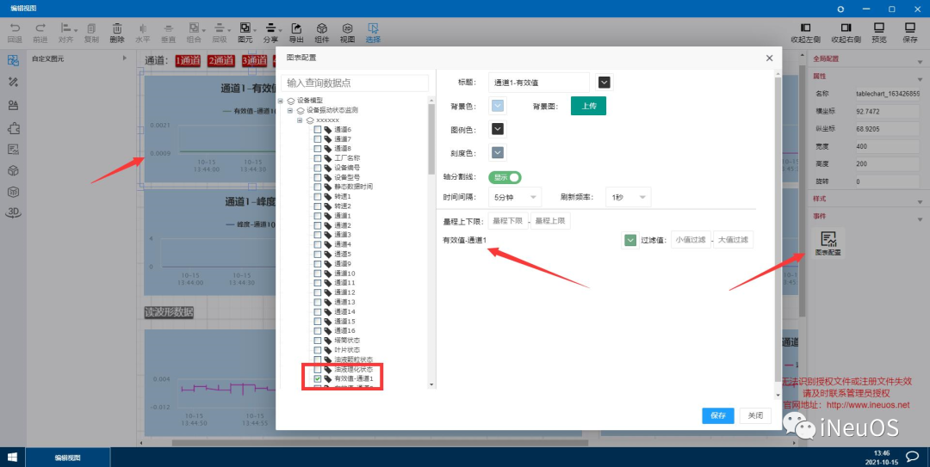Image resolution: width=930 pixels, height=467 pixels.
Task: Toggle the 轴分割线 显示 switch
Action: click(505, 177)
